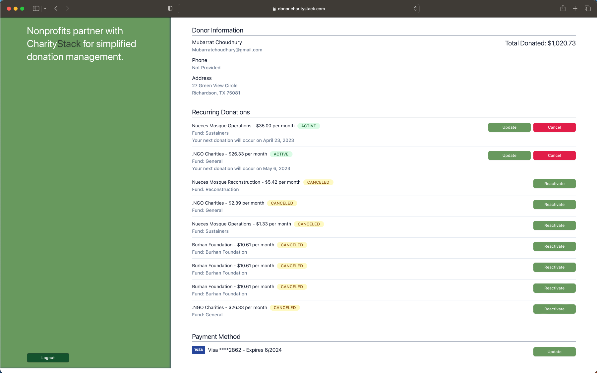
Task: Click the Visa card logo icon
Action: (199, 350)
